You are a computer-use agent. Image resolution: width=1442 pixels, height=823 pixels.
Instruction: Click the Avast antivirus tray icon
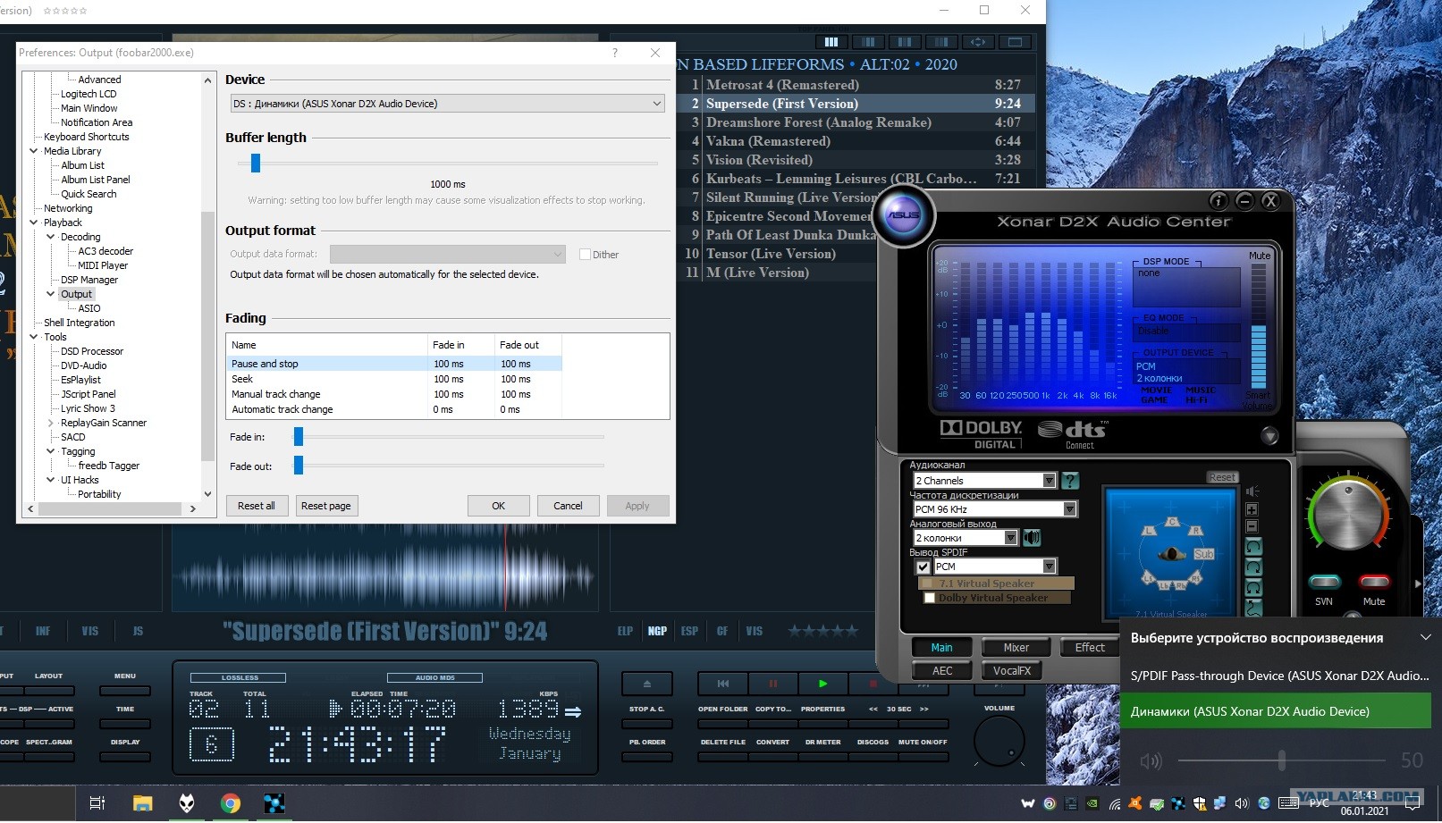[x=1135, y=803]
